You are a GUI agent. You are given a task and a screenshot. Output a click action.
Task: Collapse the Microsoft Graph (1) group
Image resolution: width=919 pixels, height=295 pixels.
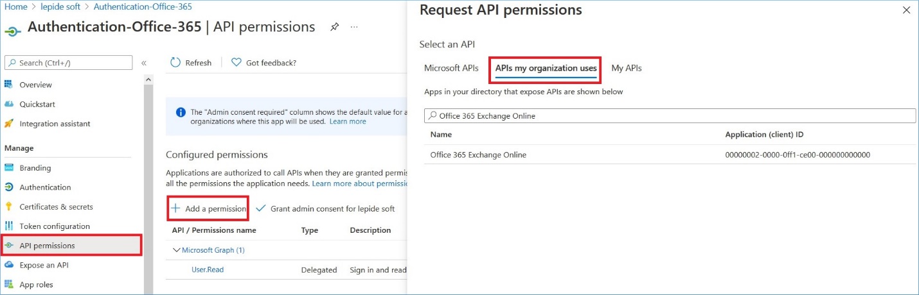(176, 250)
